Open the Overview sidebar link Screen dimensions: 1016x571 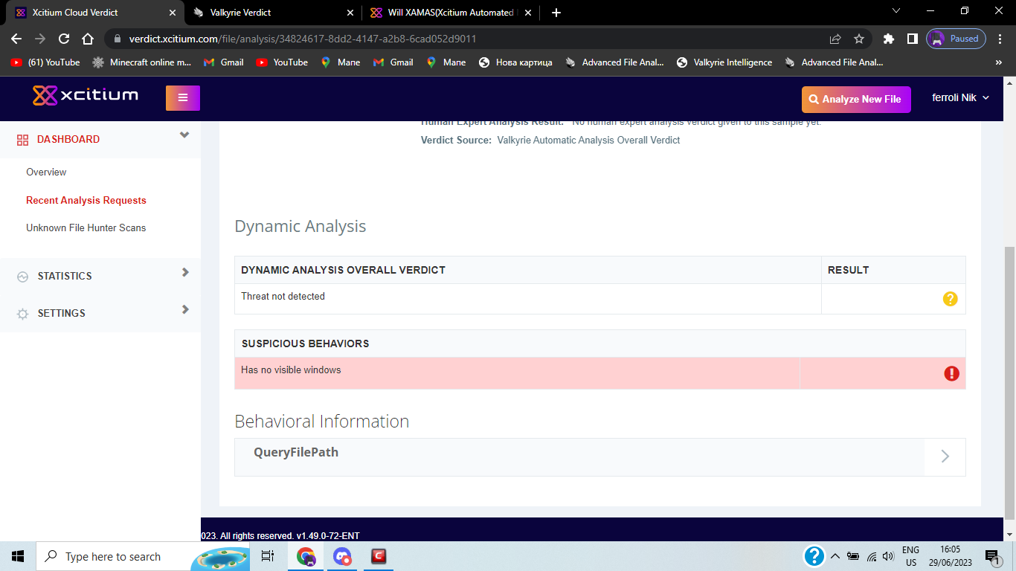[x=46, y=172]
